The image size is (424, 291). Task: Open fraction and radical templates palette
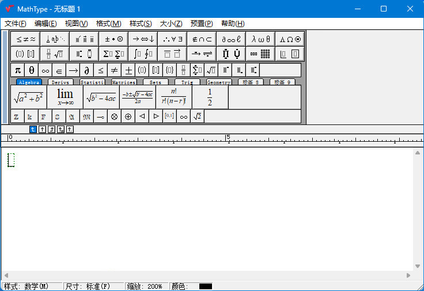(x=55, y=54)
